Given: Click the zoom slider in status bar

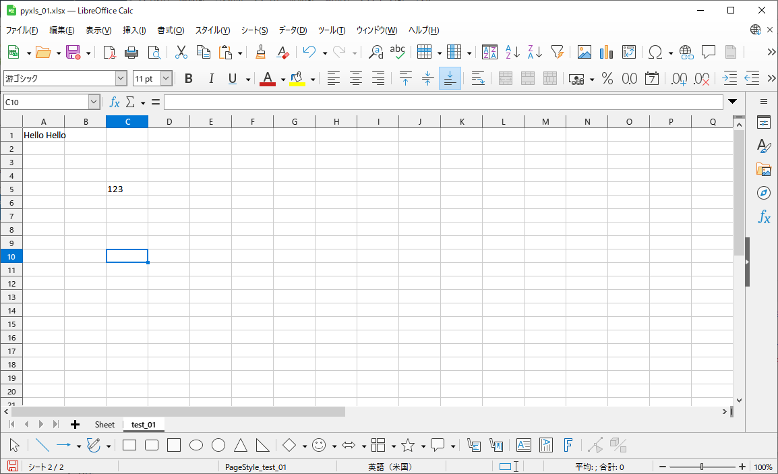Looking at the screenshot, I should pyautogui.click(x=702, y=467).
